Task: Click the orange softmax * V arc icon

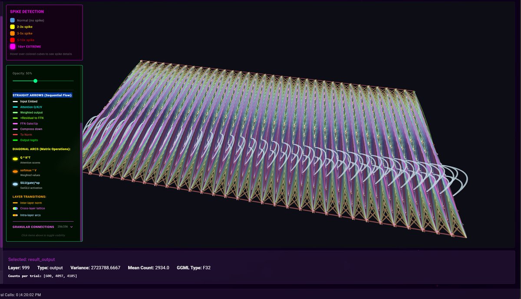Action: [15, 171]
